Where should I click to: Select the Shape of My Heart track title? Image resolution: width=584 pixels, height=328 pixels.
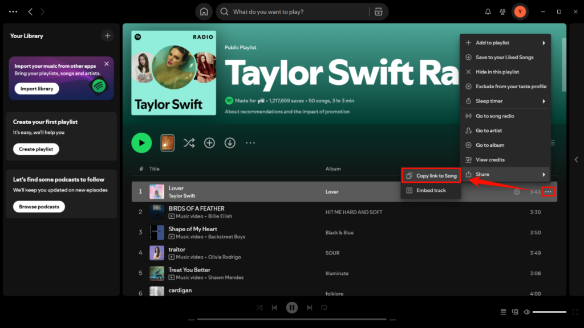pyautogui.click(x=193, y=229)
